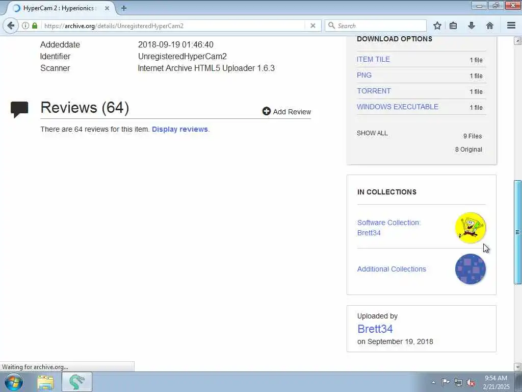Bookmark this page with the star icon
The width and height of the screenshot is (522, 392).
437,26
